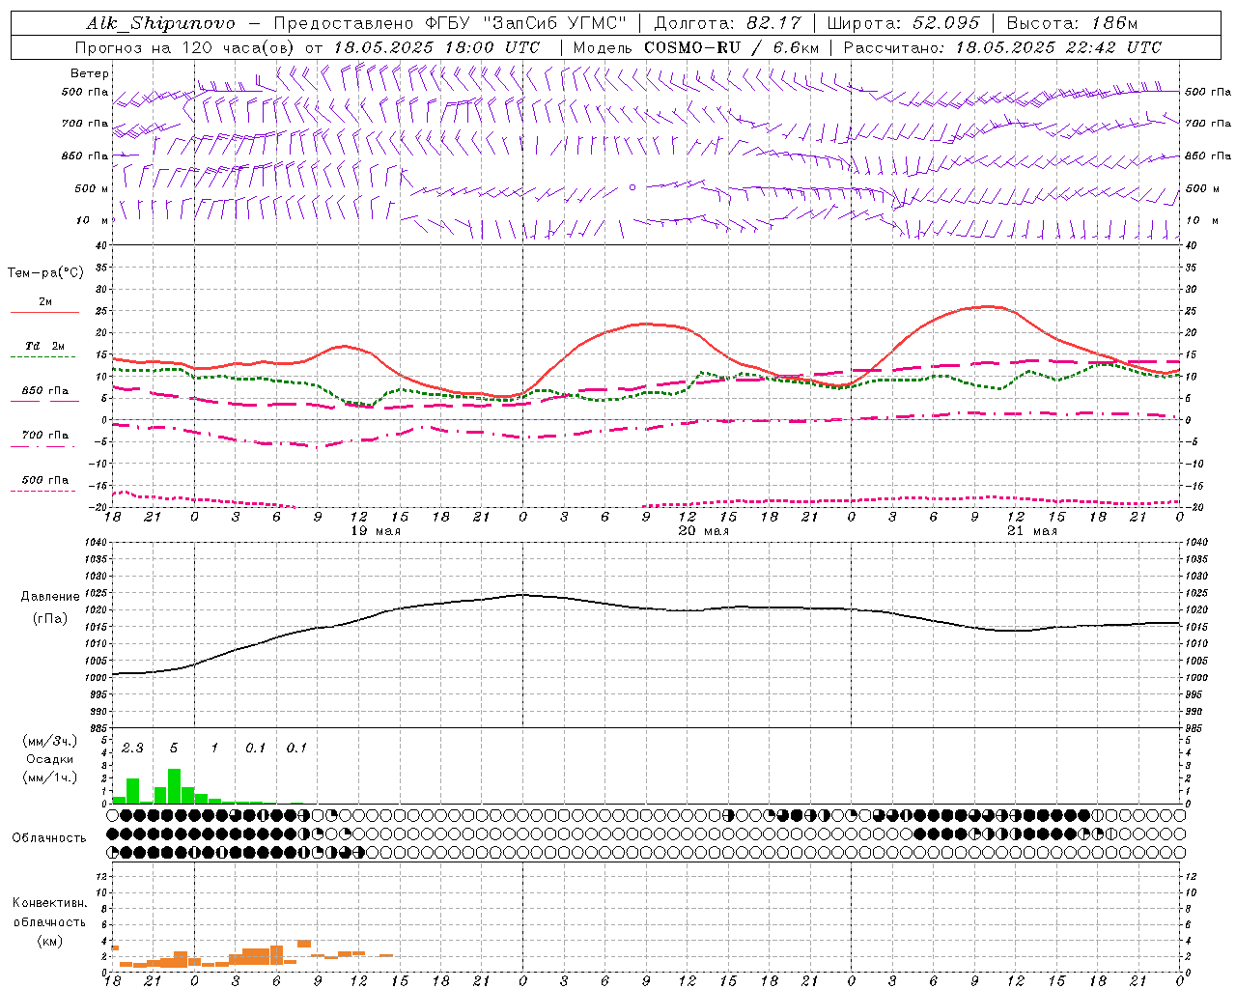Click the Осадки panel label

[x=49, y=759]
